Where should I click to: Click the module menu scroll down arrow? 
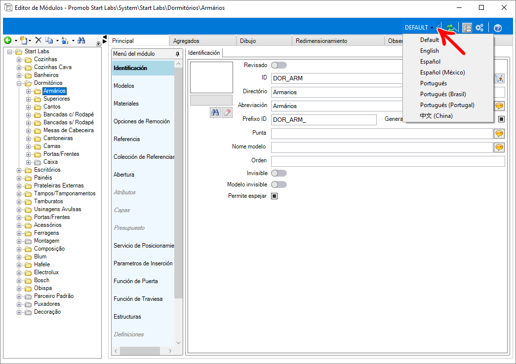point(178,343)
